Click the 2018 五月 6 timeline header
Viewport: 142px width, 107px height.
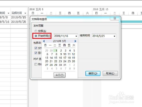point(36,9)
